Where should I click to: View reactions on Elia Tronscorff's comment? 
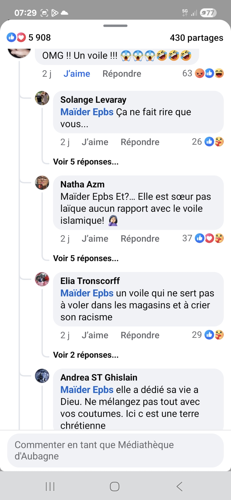point(208,335)
